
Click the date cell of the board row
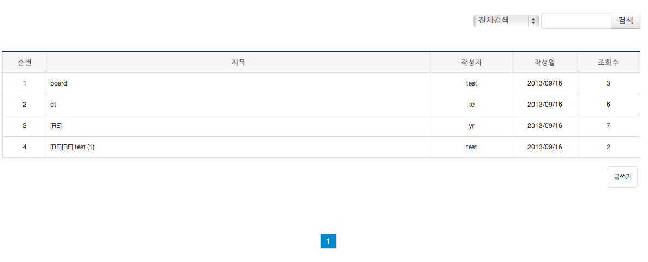tap(545, 83)
